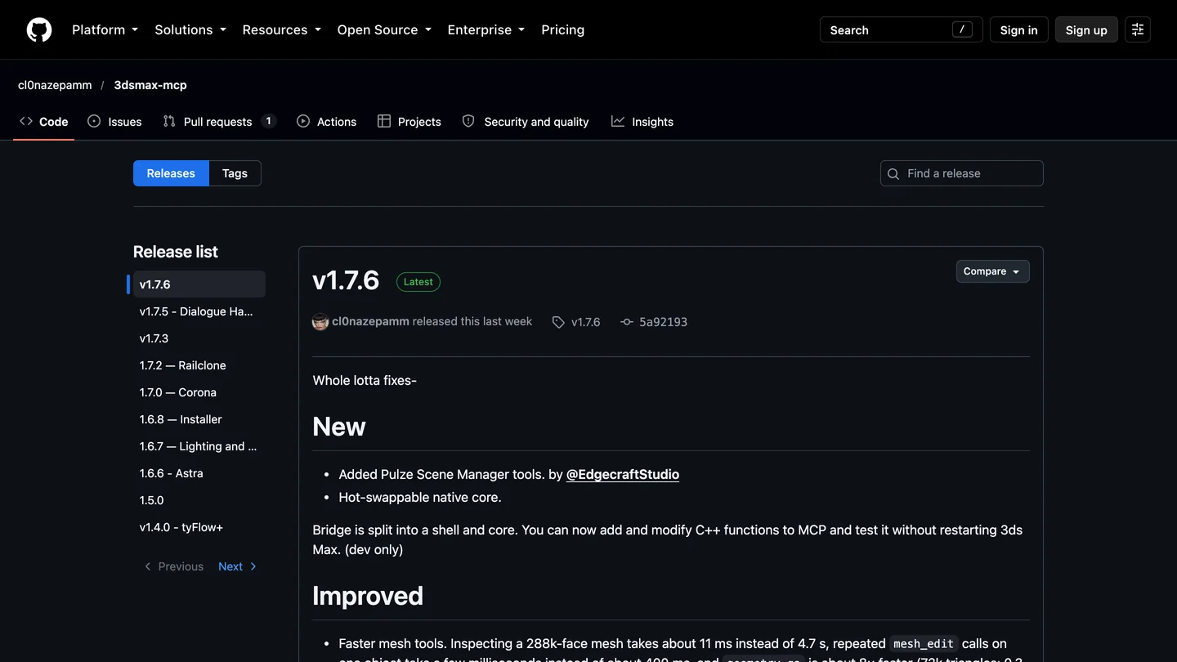Screen dimensions: 1177x662
Task: Switch to the Code tab
Action: click(44, 122)
